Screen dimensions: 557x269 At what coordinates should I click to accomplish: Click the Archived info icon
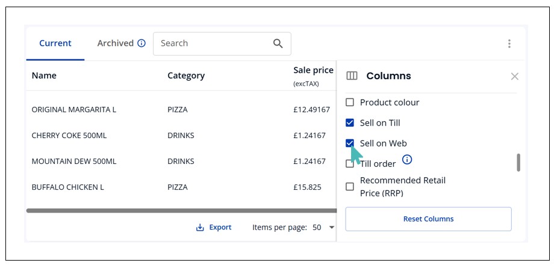point(142,43)
